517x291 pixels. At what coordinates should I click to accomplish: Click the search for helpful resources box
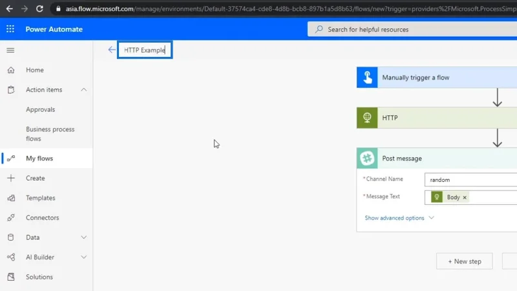[x=412, y=29]
